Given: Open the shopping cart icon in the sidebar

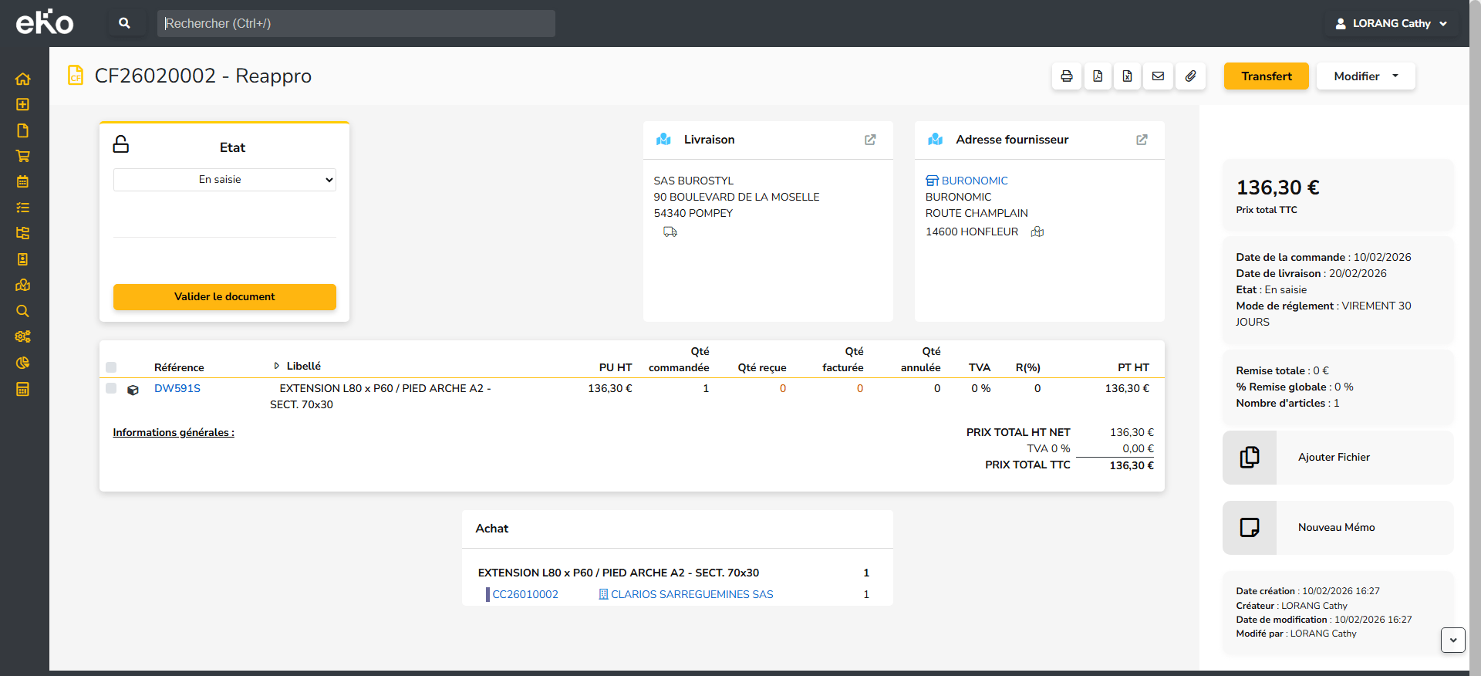Looking at the screenshot, I should 23,156.
